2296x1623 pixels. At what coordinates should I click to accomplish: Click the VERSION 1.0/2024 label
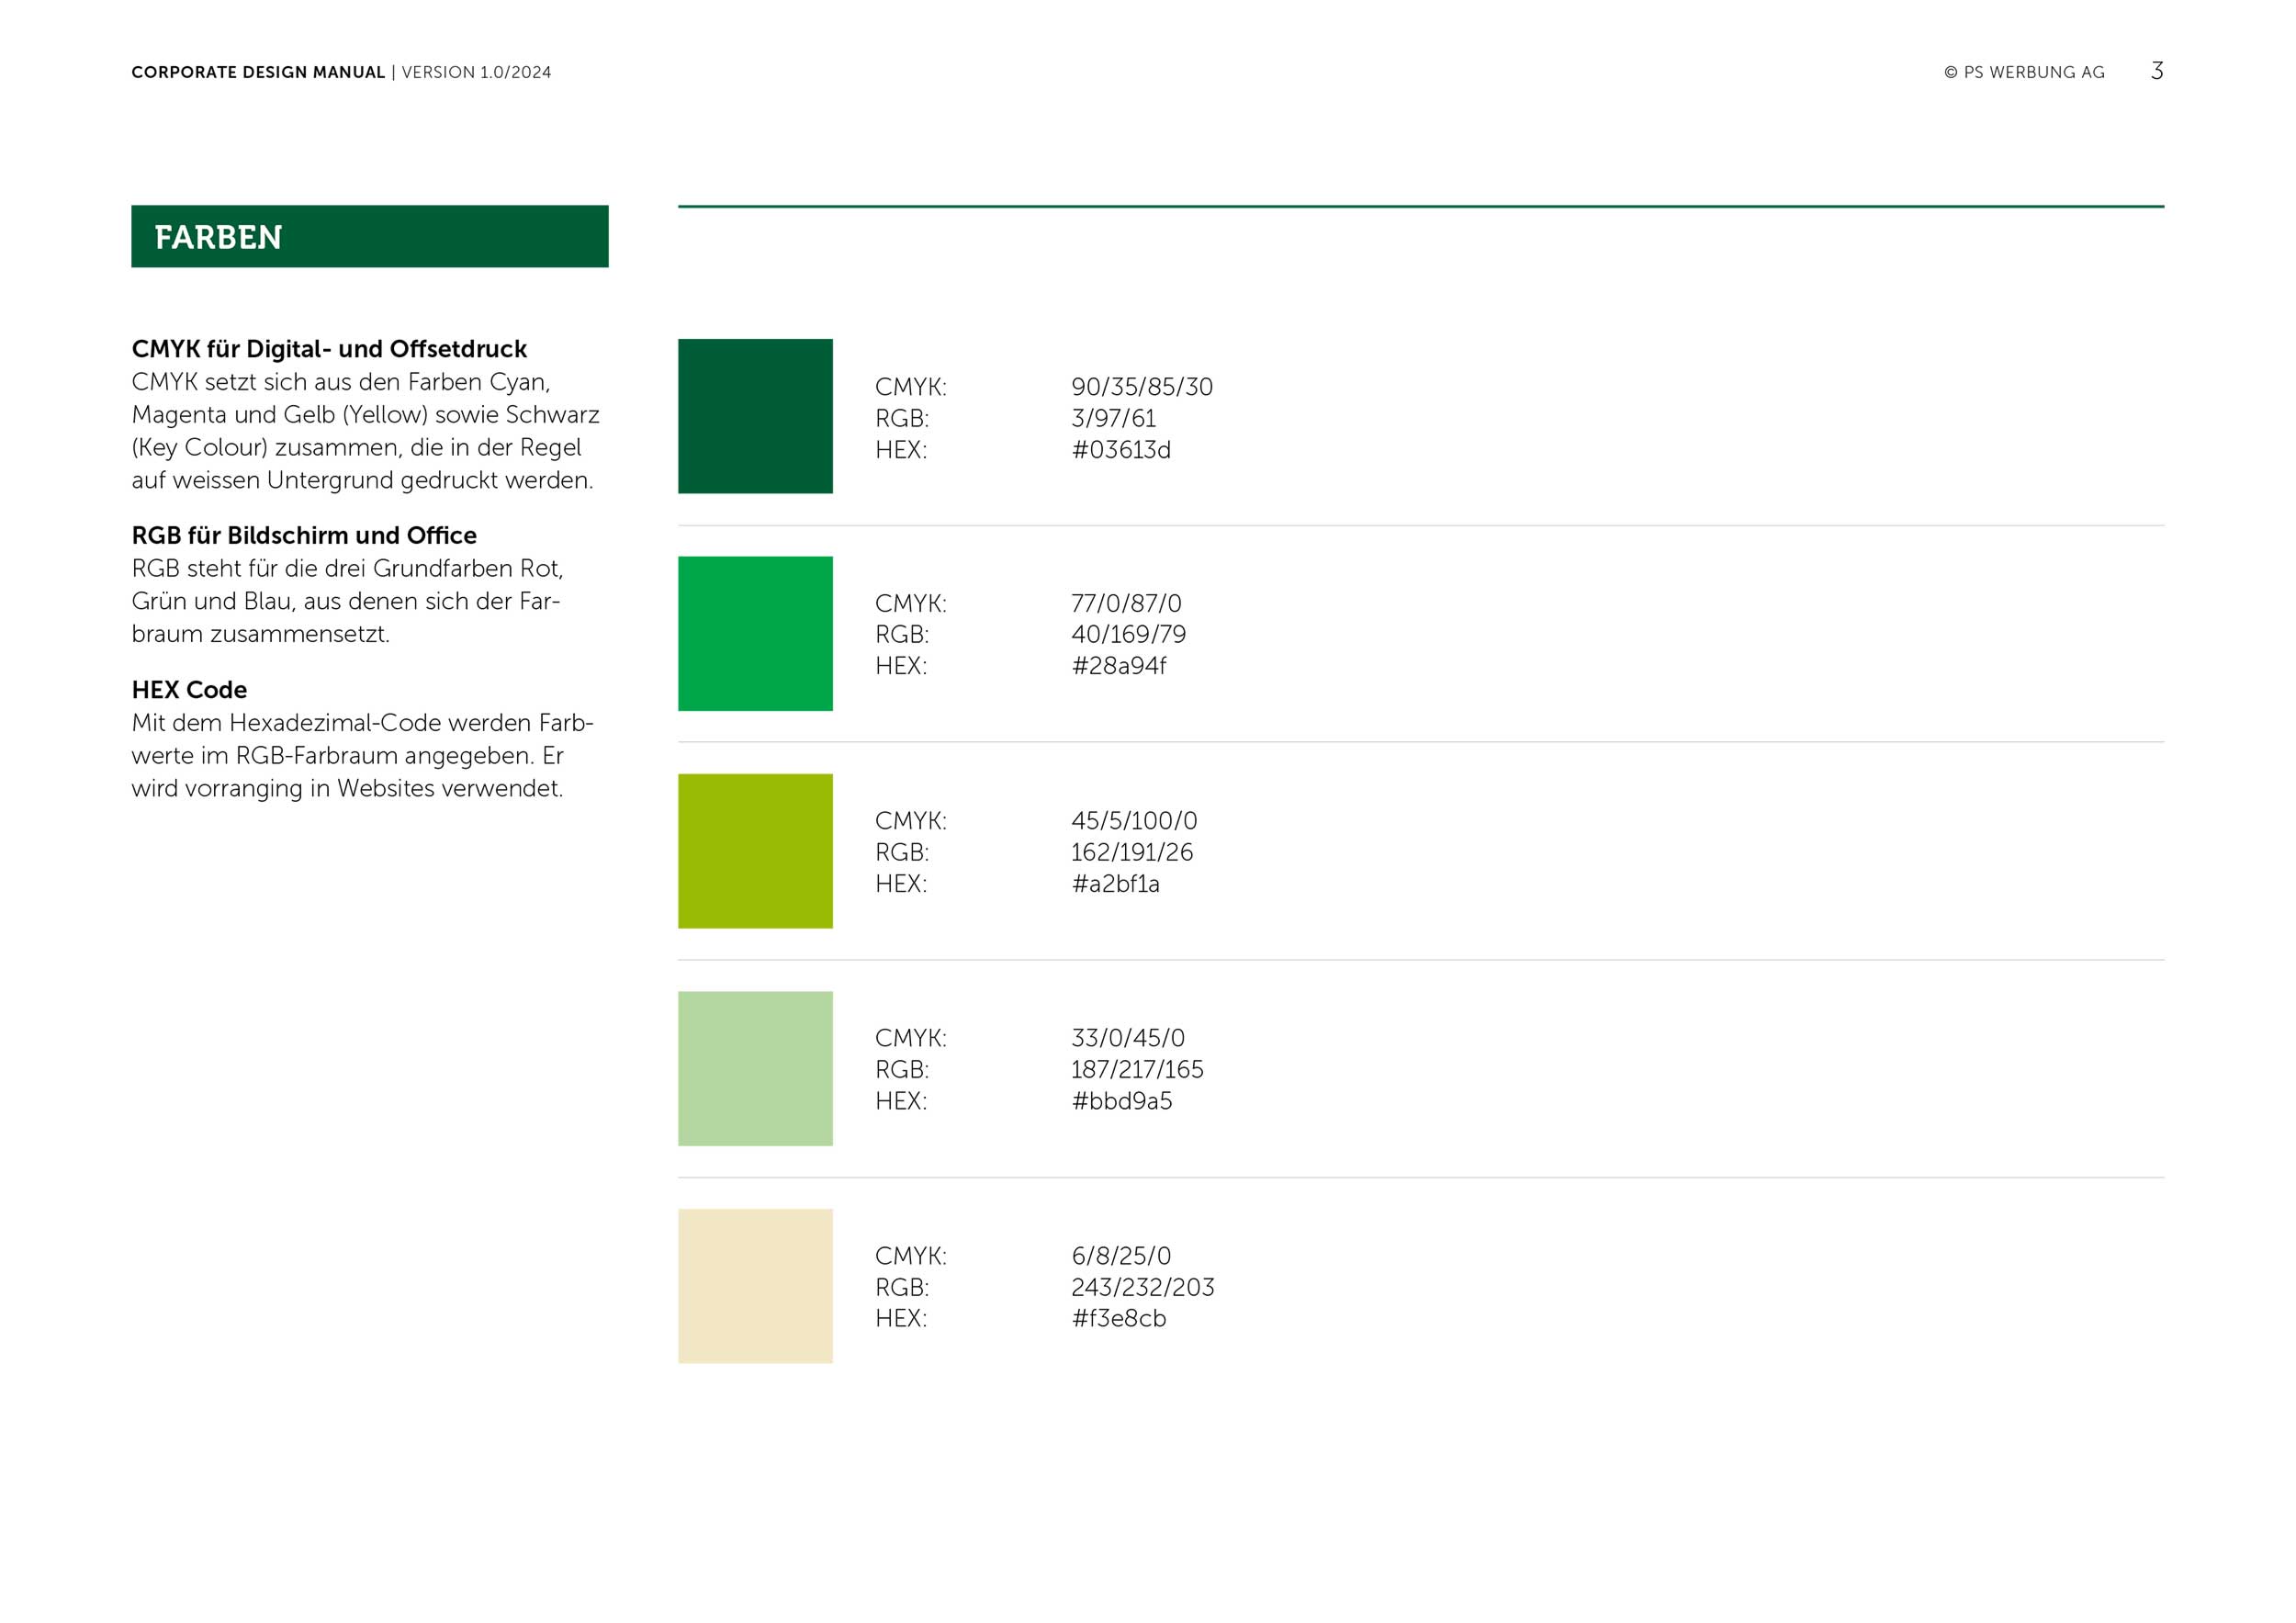476,72
